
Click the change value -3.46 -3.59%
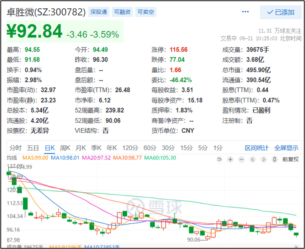93,34
